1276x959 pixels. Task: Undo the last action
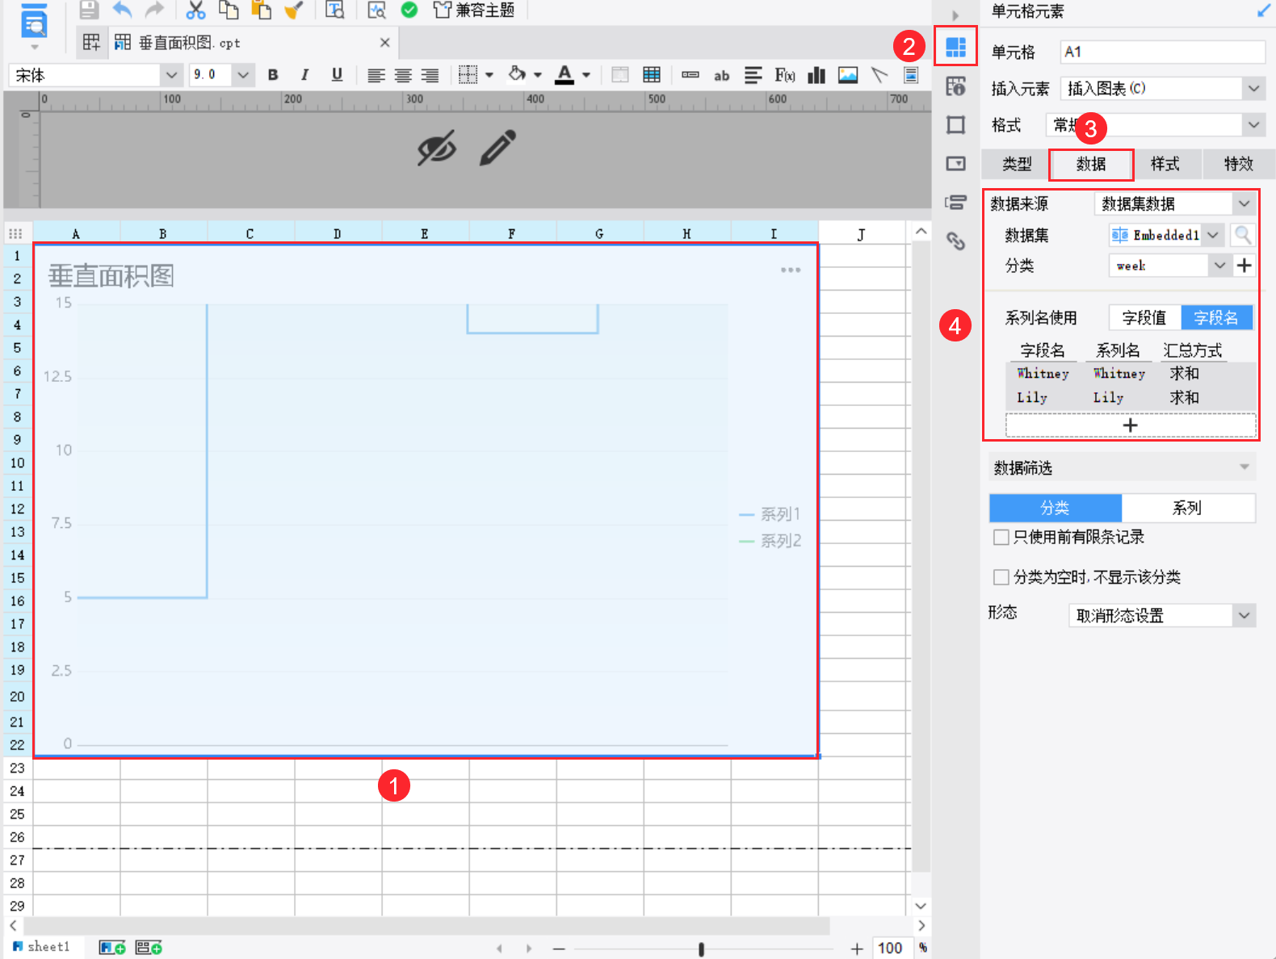pos(122,10)
